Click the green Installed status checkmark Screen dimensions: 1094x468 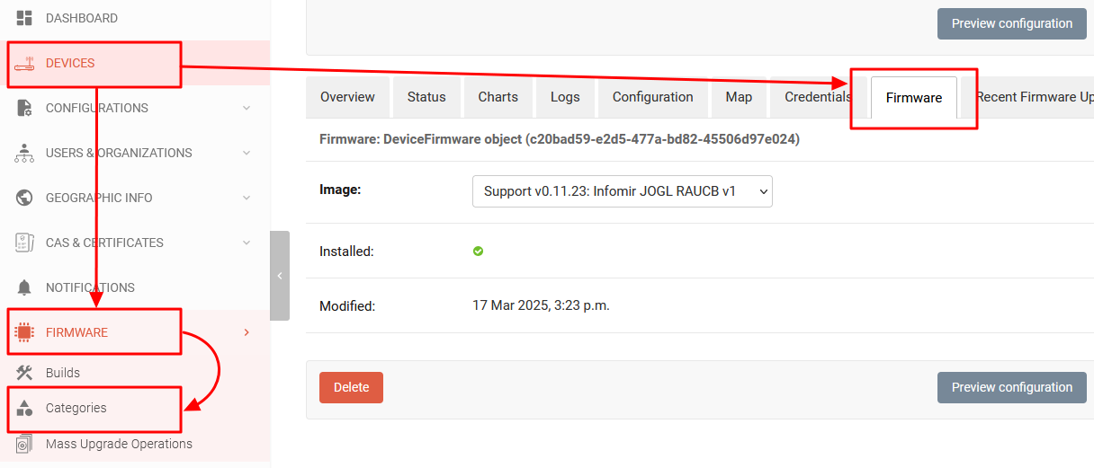479,252
